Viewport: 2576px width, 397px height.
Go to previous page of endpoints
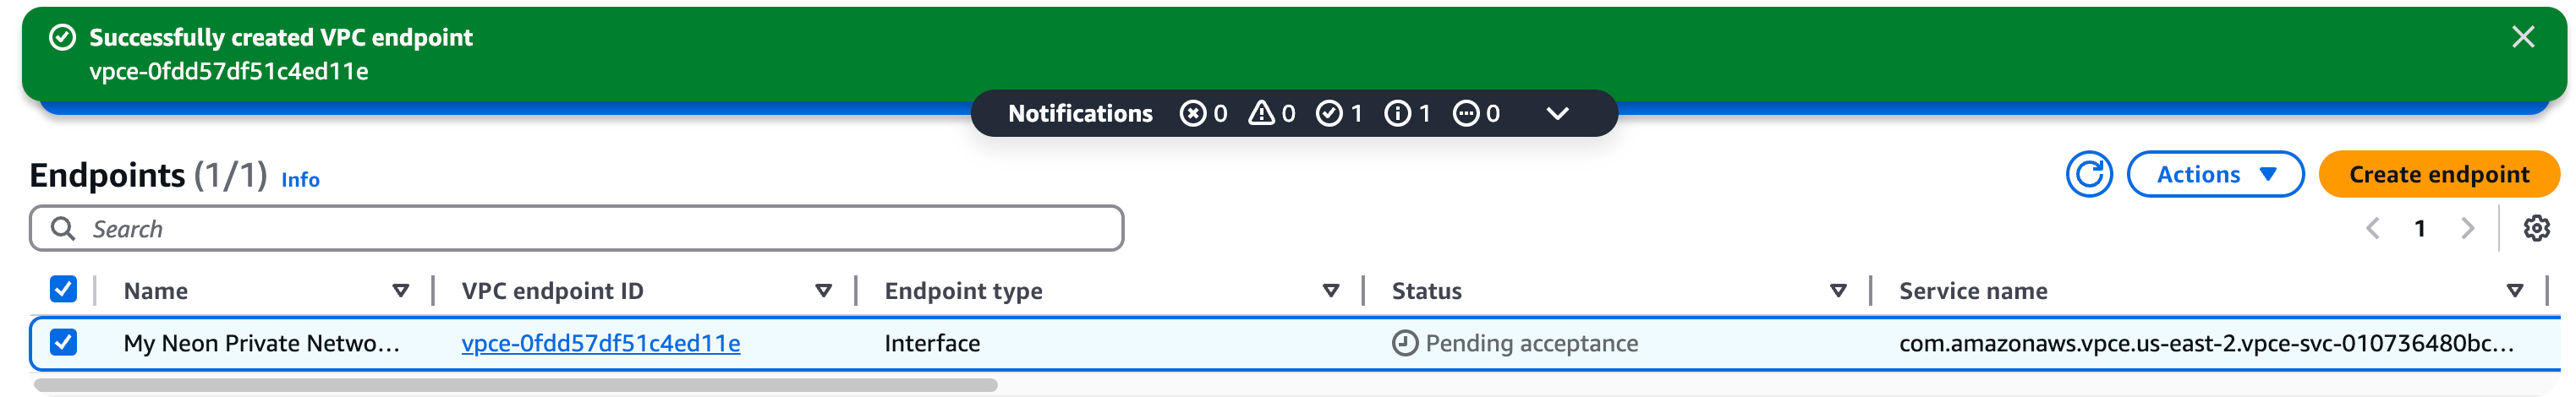coord(2372,229)
